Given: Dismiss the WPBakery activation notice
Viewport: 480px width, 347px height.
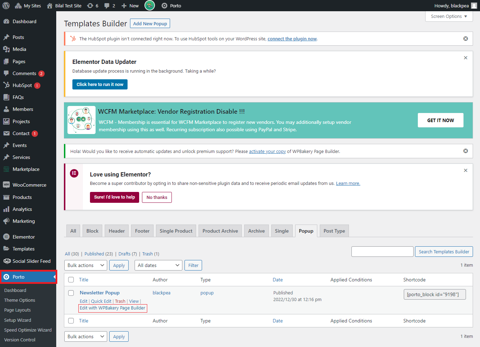Looking at the screenshot, I should [x=466, y=151].
